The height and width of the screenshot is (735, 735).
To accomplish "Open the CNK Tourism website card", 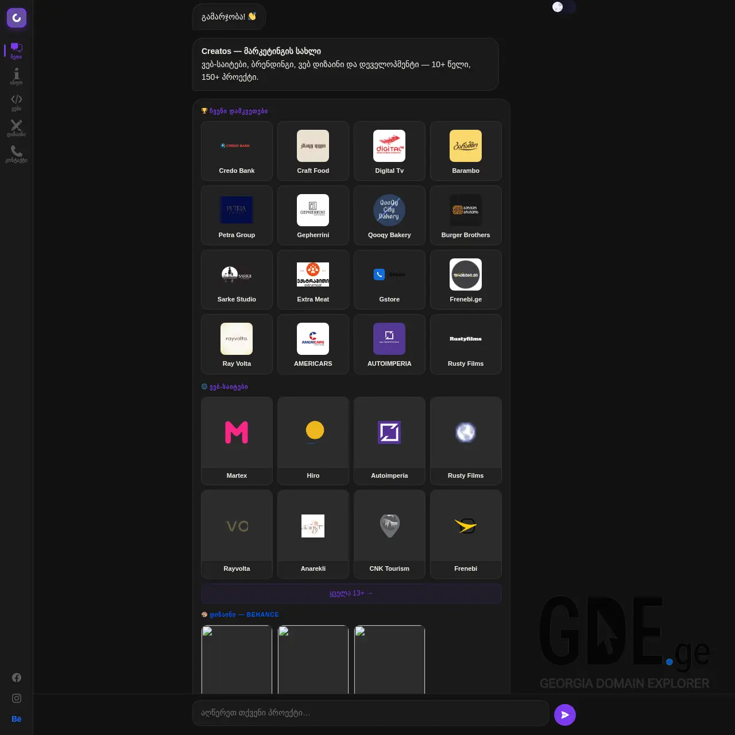I will 389,534.
